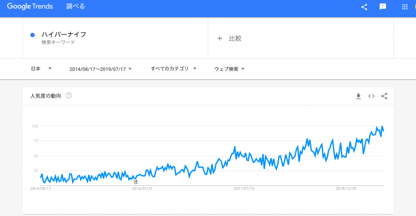This screenshot has height=216, width=416.
Task: Click the chart peak near value 100
Action: tap(382, 127)
